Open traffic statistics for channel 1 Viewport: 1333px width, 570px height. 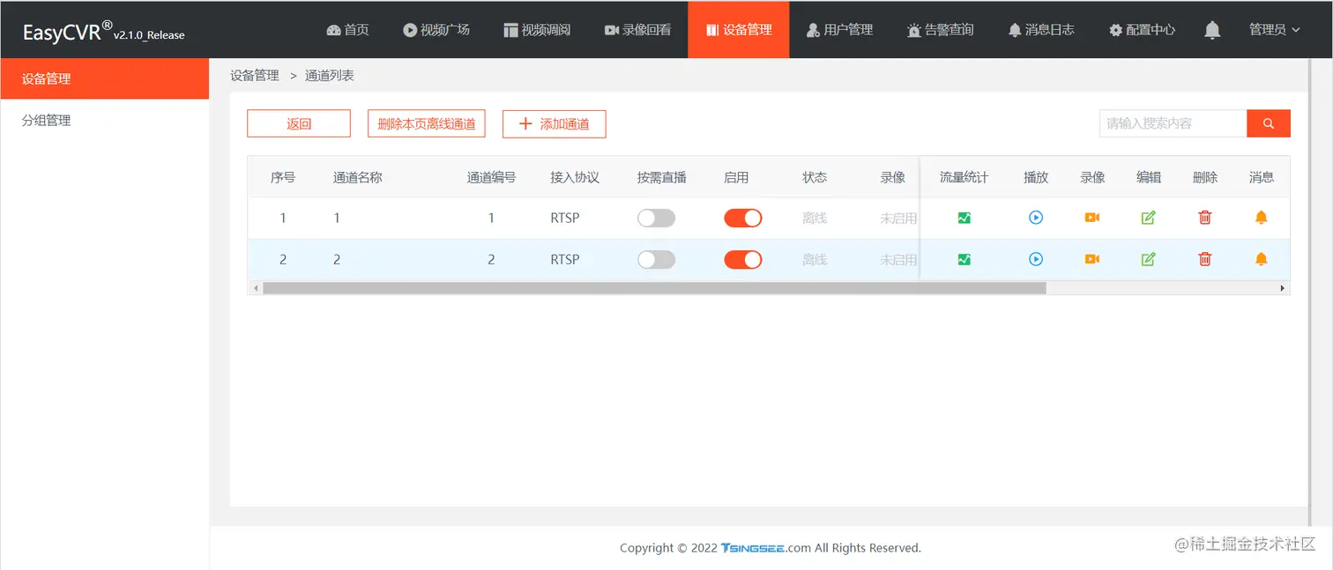click(964, 218)
